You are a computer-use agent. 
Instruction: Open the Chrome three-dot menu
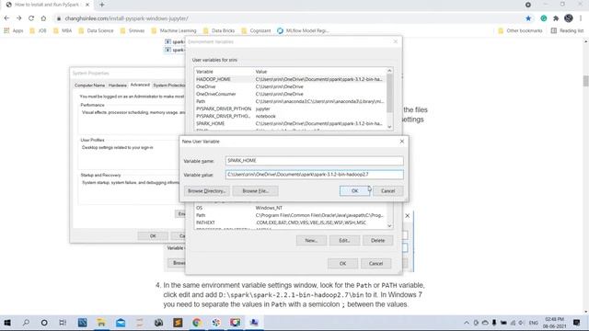click(x=581, y=18)
